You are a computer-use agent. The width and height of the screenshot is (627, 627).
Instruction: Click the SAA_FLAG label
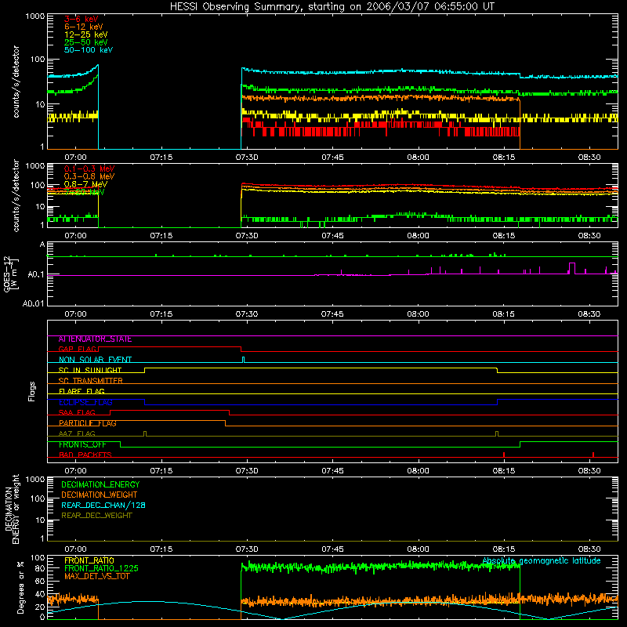coord(77,412)
